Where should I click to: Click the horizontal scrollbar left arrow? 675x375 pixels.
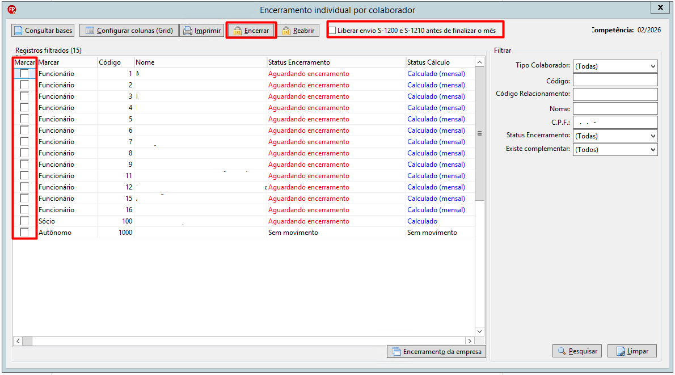pos(18,341)
